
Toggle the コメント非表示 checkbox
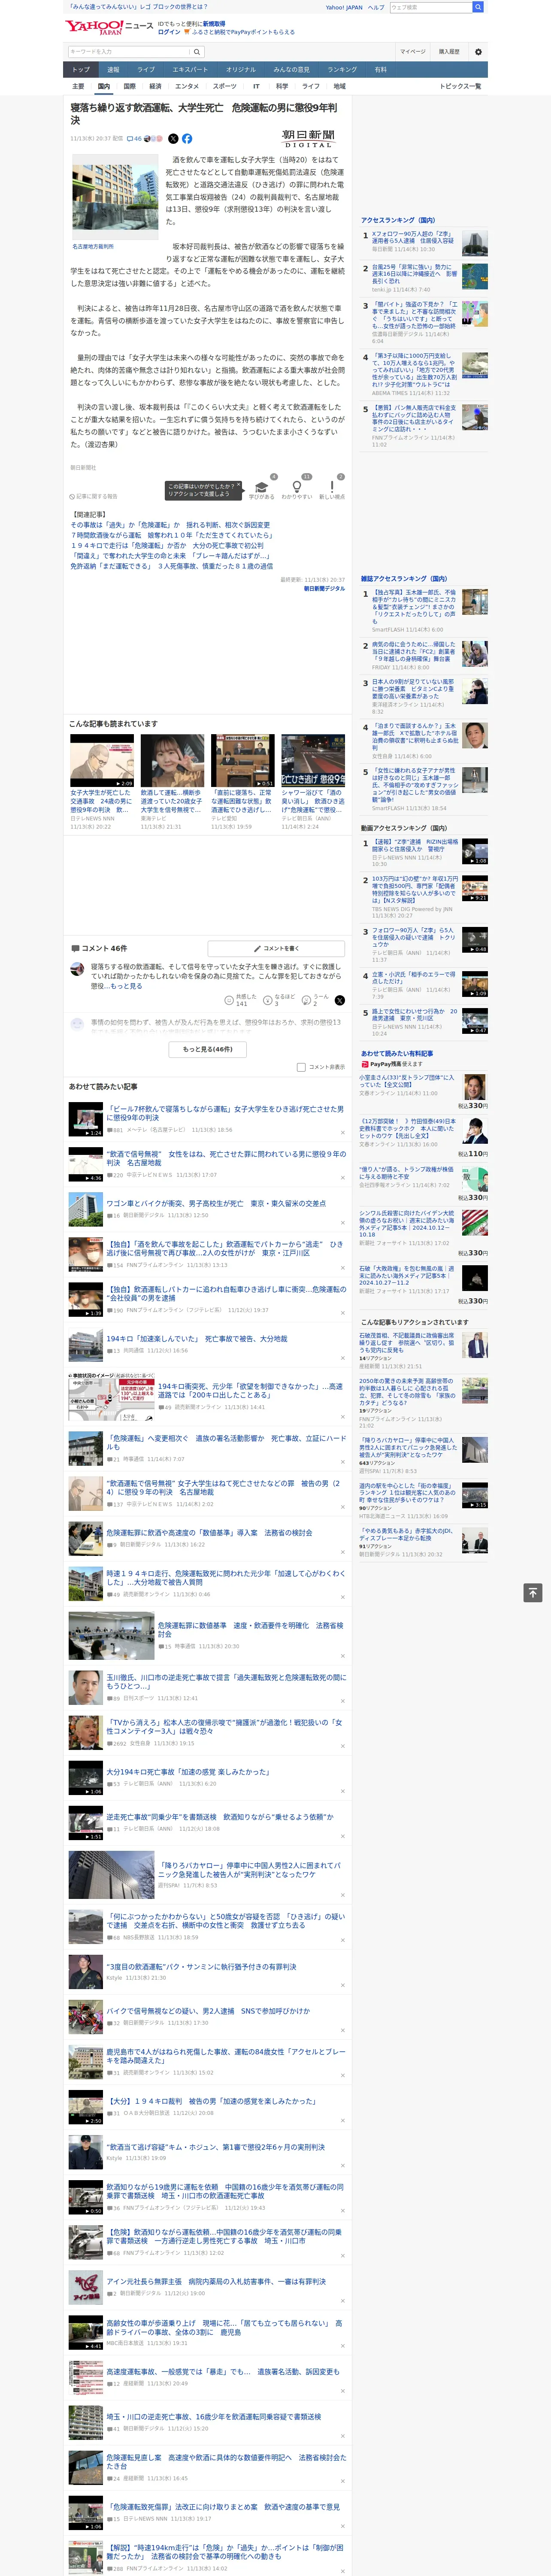(301, 1067)
